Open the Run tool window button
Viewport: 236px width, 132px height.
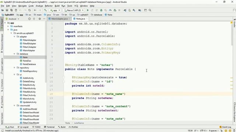pos(10,127)
